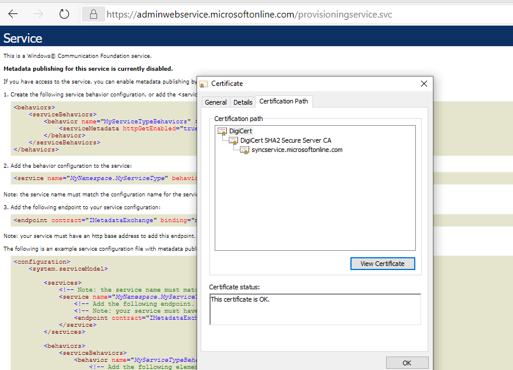Click the DigiCert root certificate icon

[x=222, y=132]
